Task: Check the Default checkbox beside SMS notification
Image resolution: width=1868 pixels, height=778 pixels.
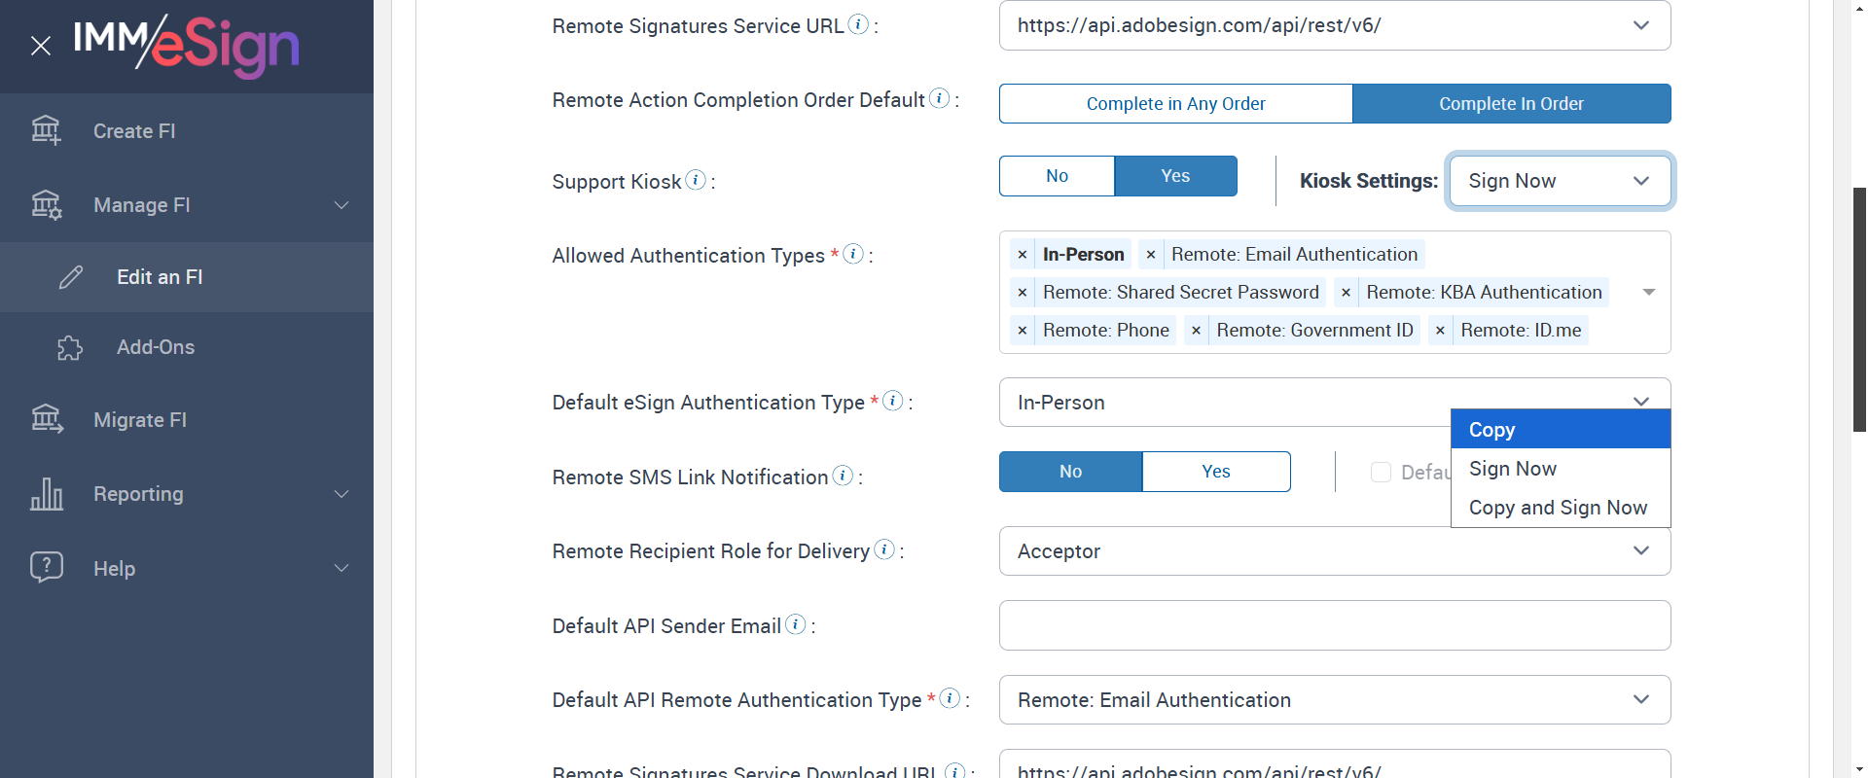Action: coord(1381,473)
